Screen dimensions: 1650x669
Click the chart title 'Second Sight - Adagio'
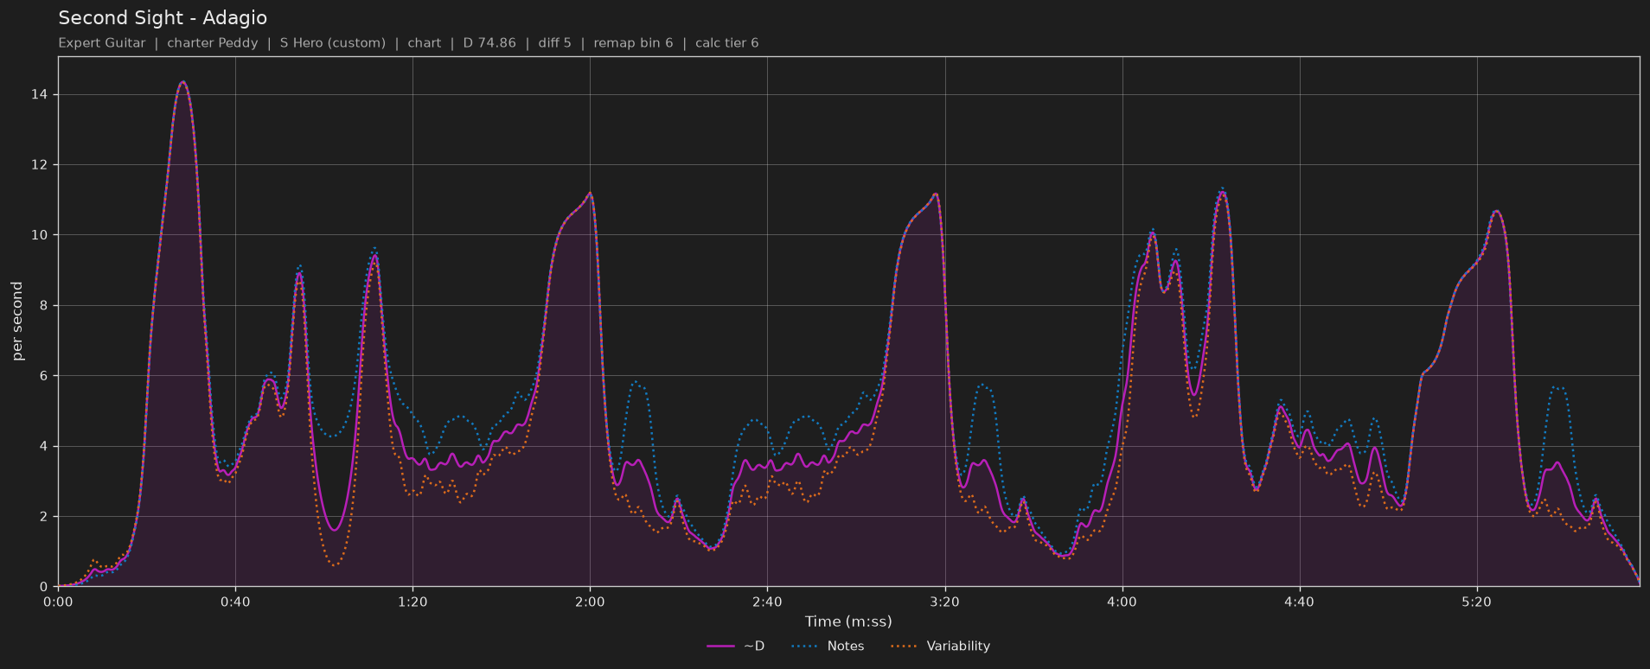point(163,17)
